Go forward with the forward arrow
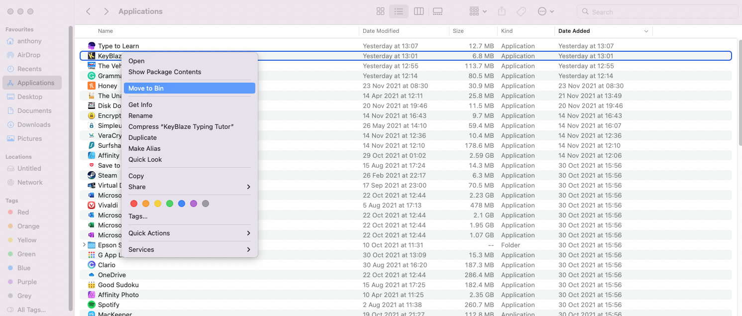 click(x=106, y=11)
